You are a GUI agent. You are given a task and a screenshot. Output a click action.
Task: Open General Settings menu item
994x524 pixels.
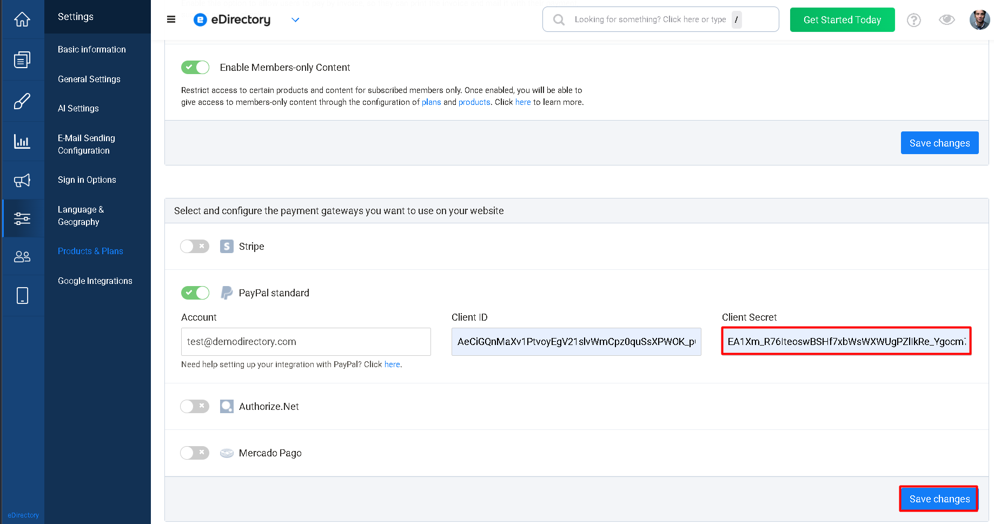tap(89, 79)
